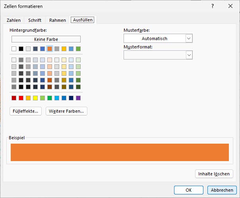Select the selected orange theme color swatch

50,49
